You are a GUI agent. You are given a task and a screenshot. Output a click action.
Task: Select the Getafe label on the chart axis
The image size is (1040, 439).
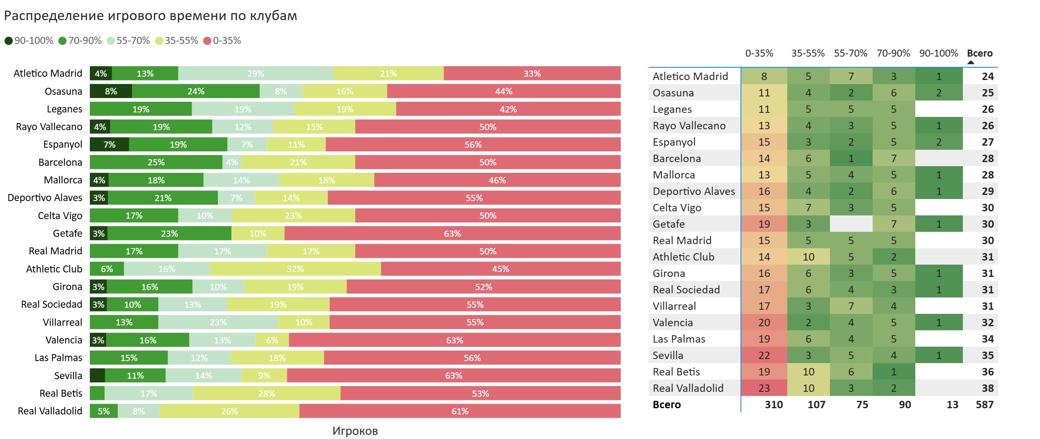(x=67, y=233)
